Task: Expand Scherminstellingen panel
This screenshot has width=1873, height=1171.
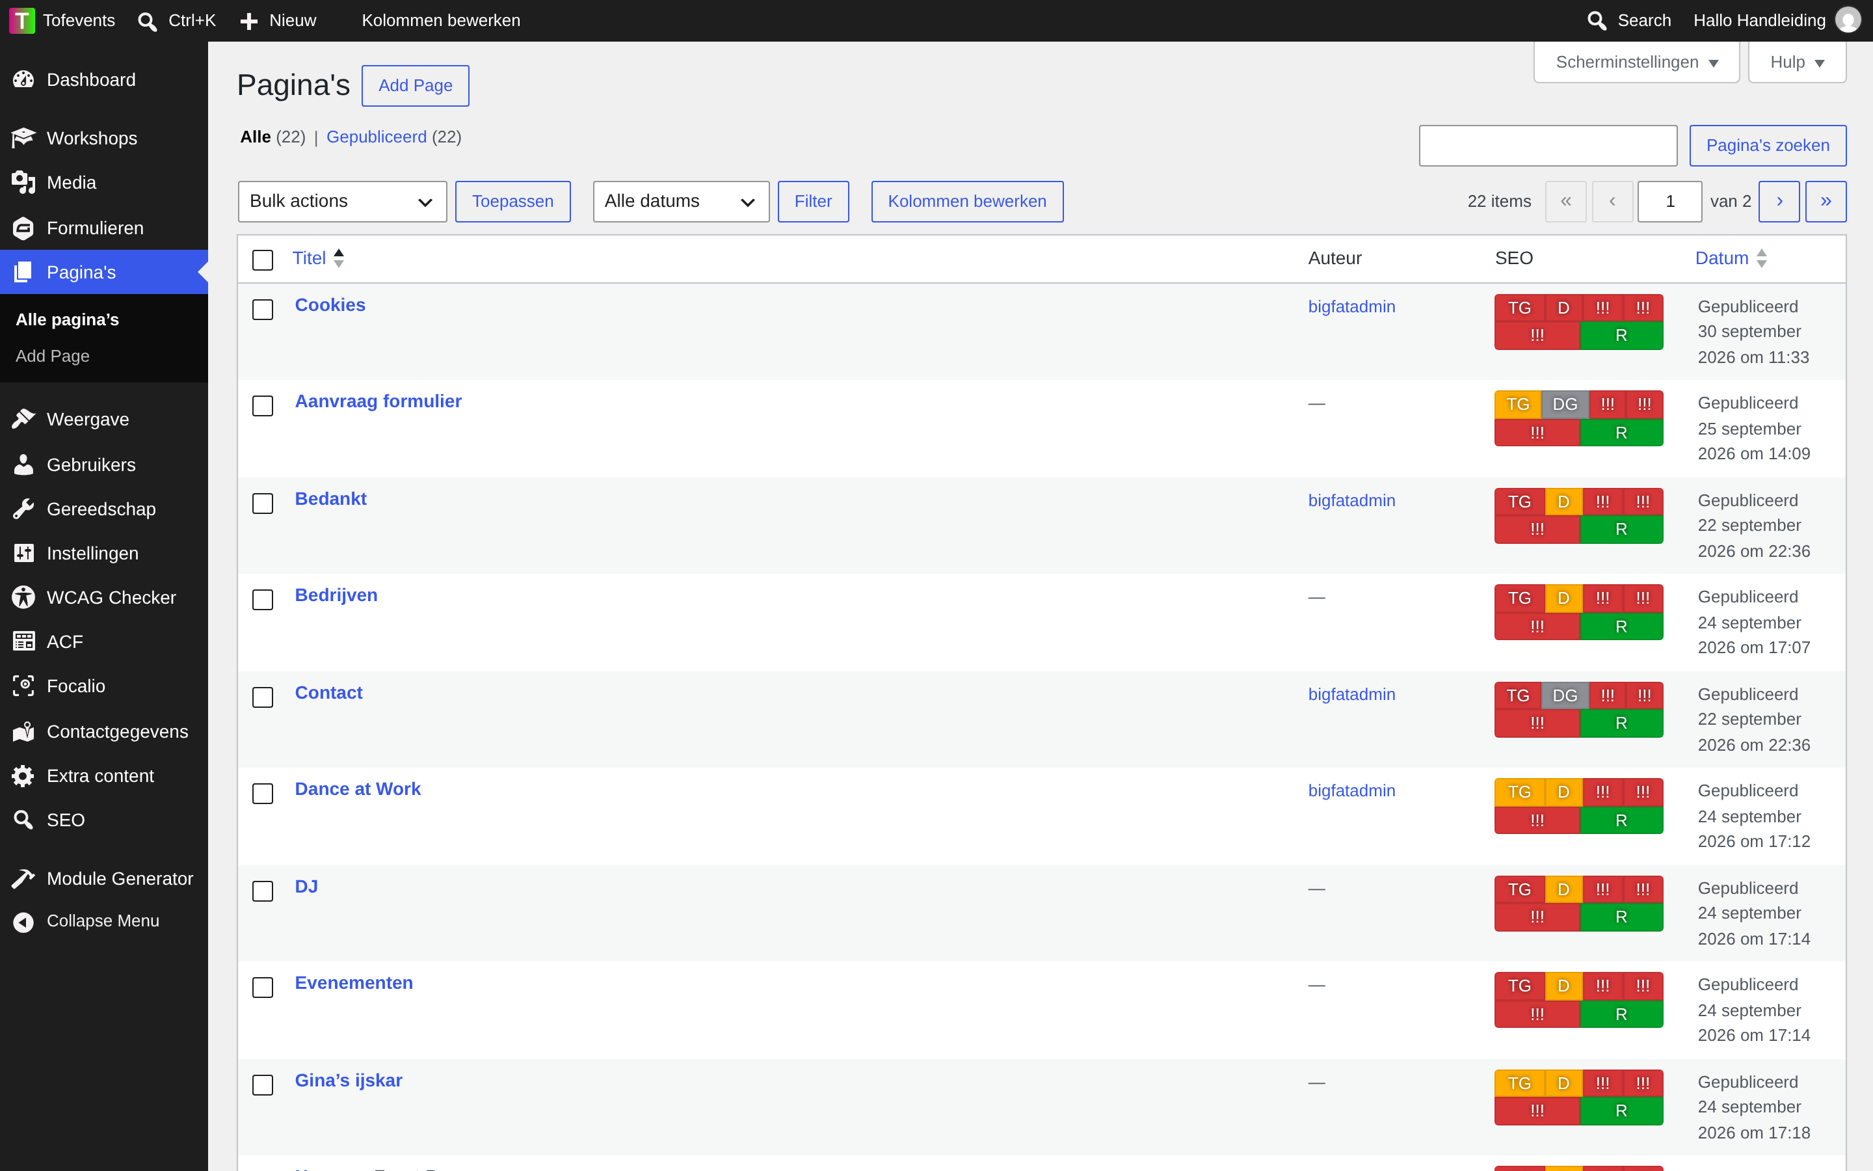Action: coord(1636,62)
